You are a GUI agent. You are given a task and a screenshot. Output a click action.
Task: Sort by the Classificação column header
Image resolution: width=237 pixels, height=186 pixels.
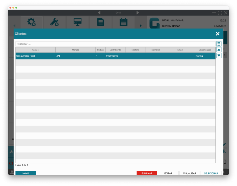205,50
